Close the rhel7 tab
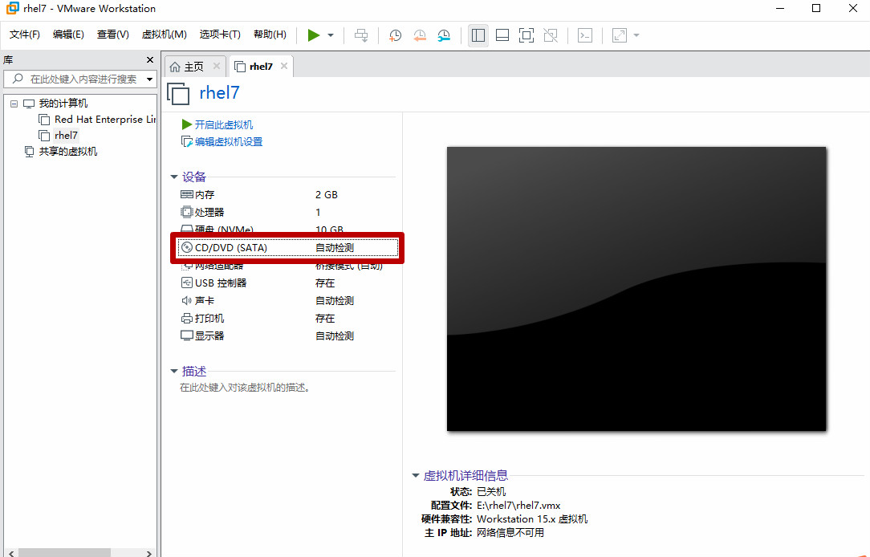Image resolution: width=870 pixels, height=557 pixels. point(284,66)
